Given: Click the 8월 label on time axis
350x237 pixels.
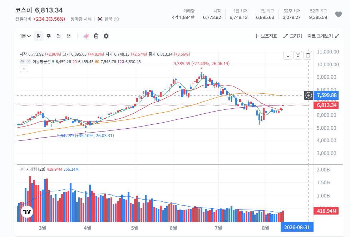Looking at the screenshot, I should coord(265,228).
